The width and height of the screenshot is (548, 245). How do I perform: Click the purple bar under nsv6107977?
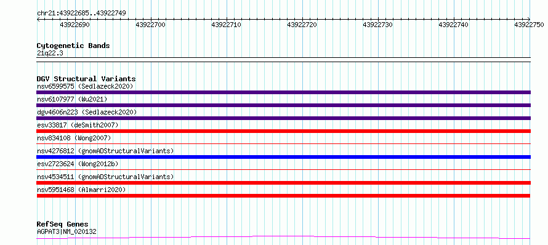pos(283,105)
